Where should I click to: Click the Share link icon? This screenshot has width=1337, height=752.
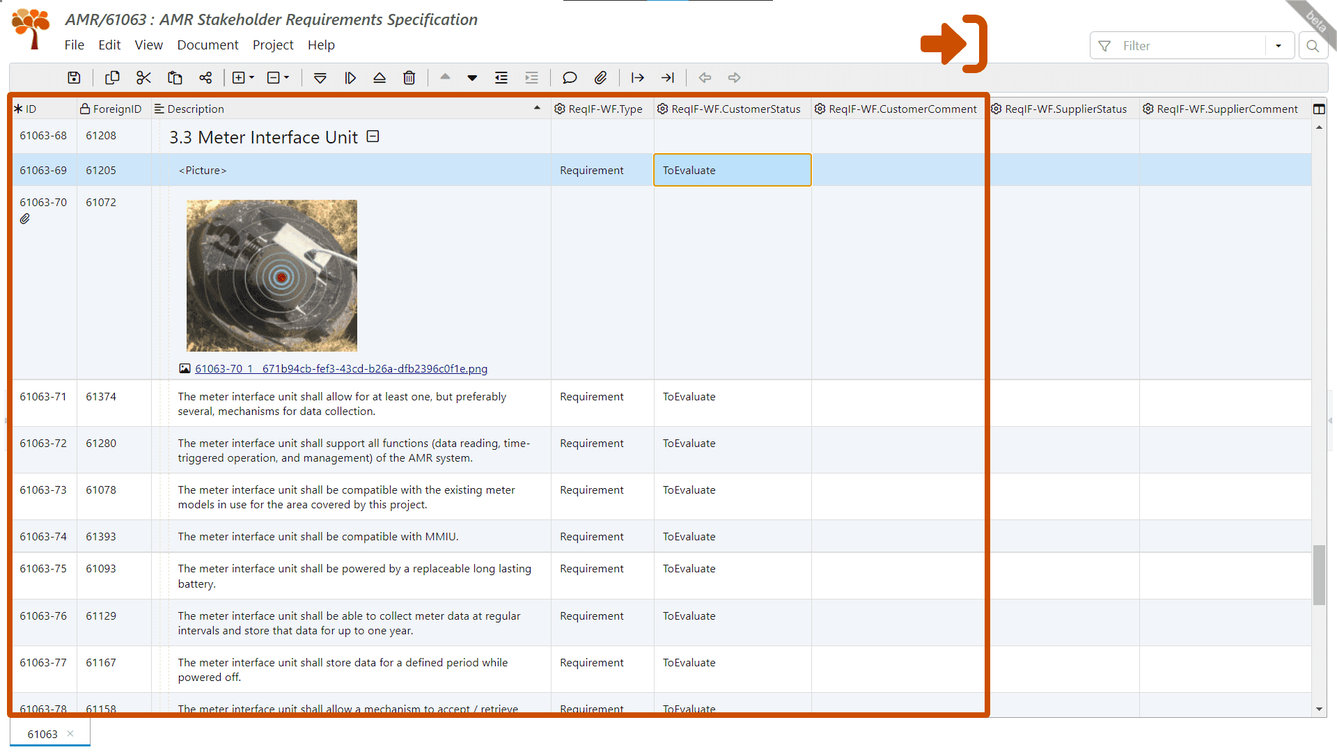point(205,78)
